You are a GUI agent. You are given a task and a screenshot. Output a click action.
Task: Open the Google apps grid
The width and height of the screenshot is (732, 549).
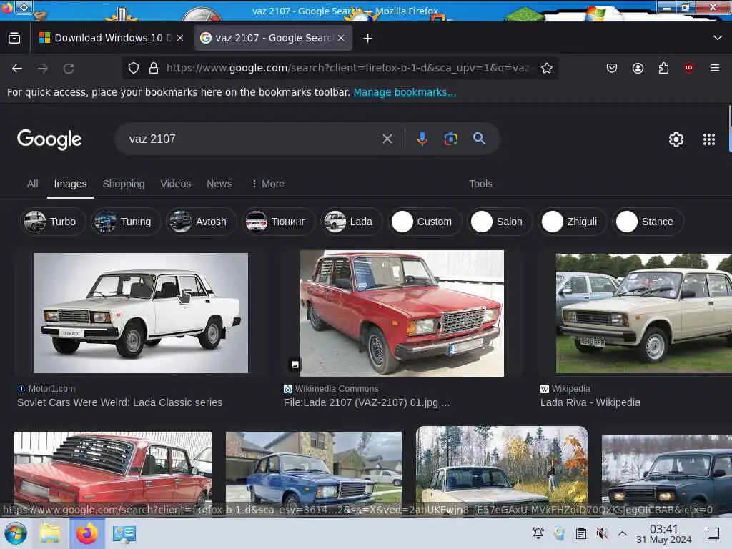pos(708,139)
